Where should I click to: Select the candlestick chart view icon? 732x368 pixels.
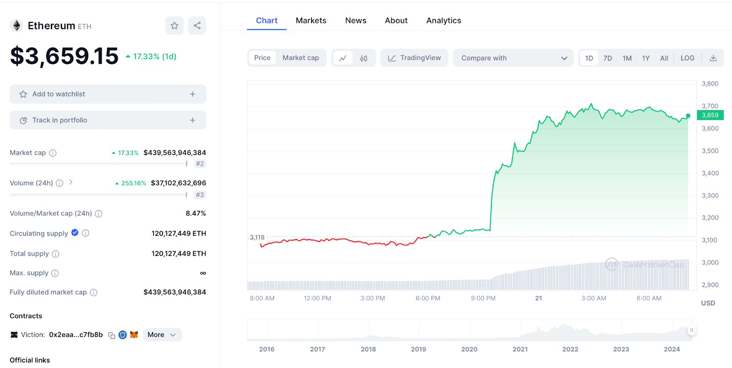coord(364,58)
